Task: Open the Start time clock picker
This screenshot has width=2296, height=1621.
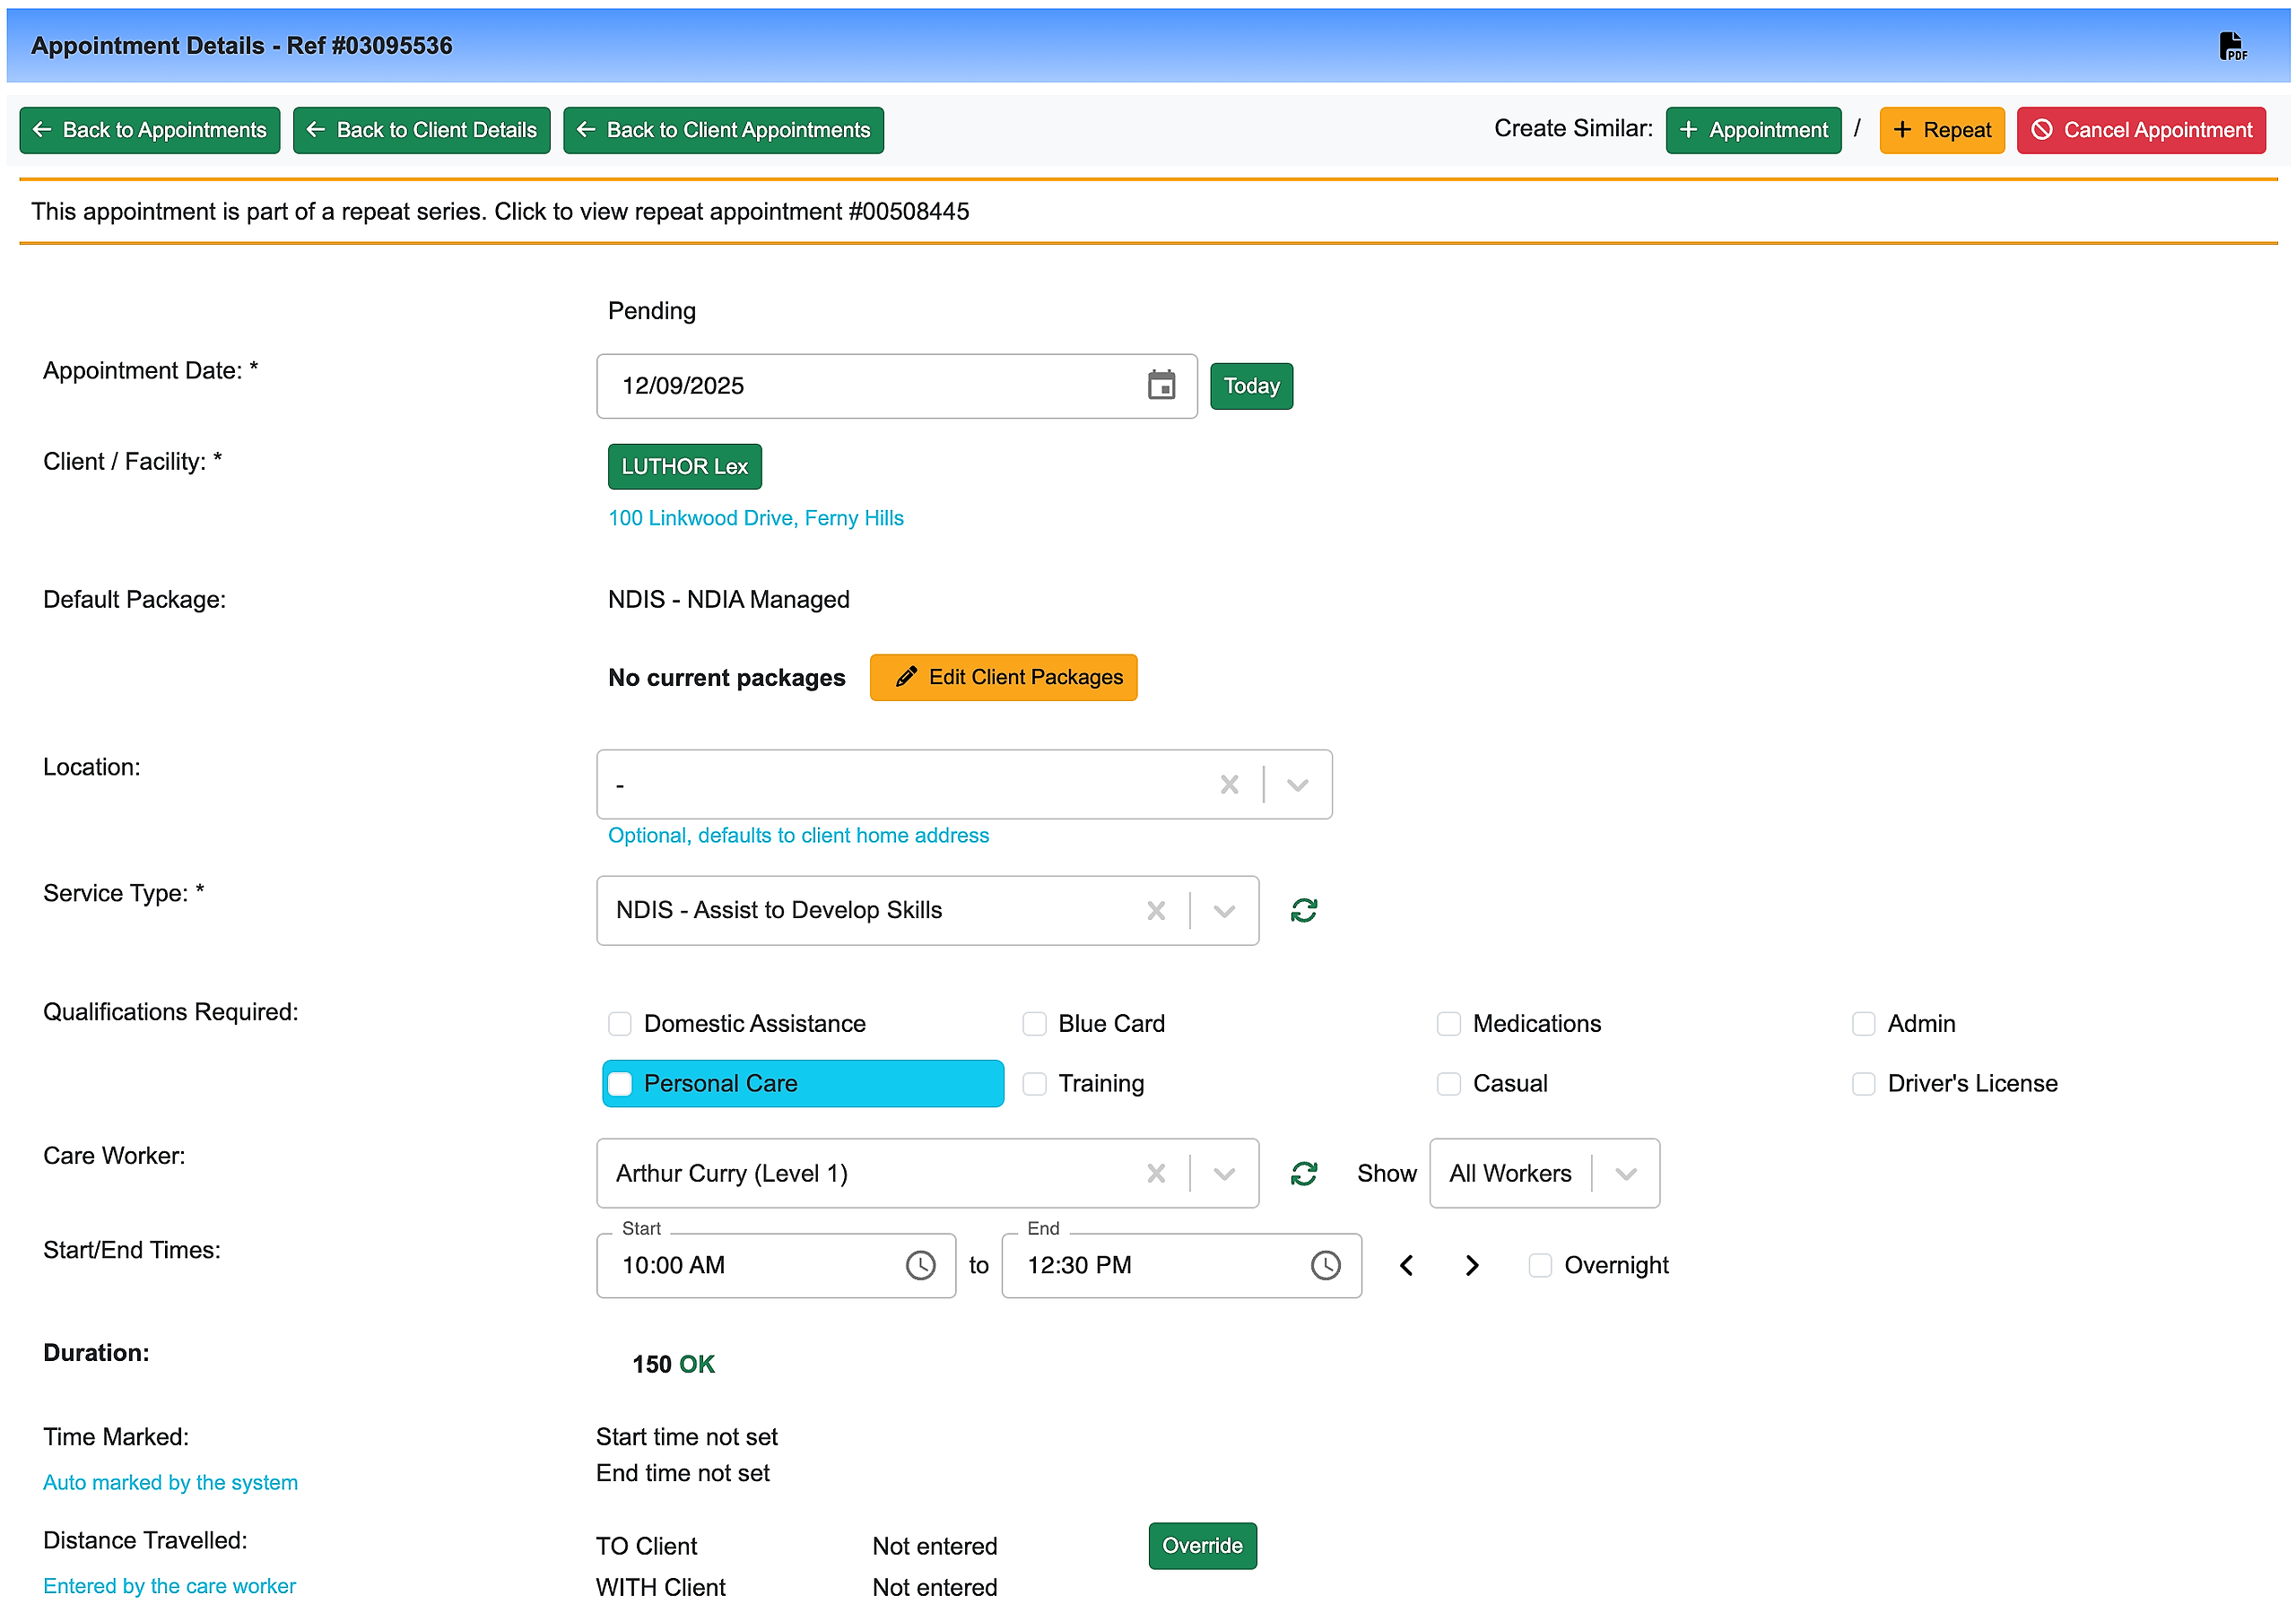Action: pos(920,1265)
